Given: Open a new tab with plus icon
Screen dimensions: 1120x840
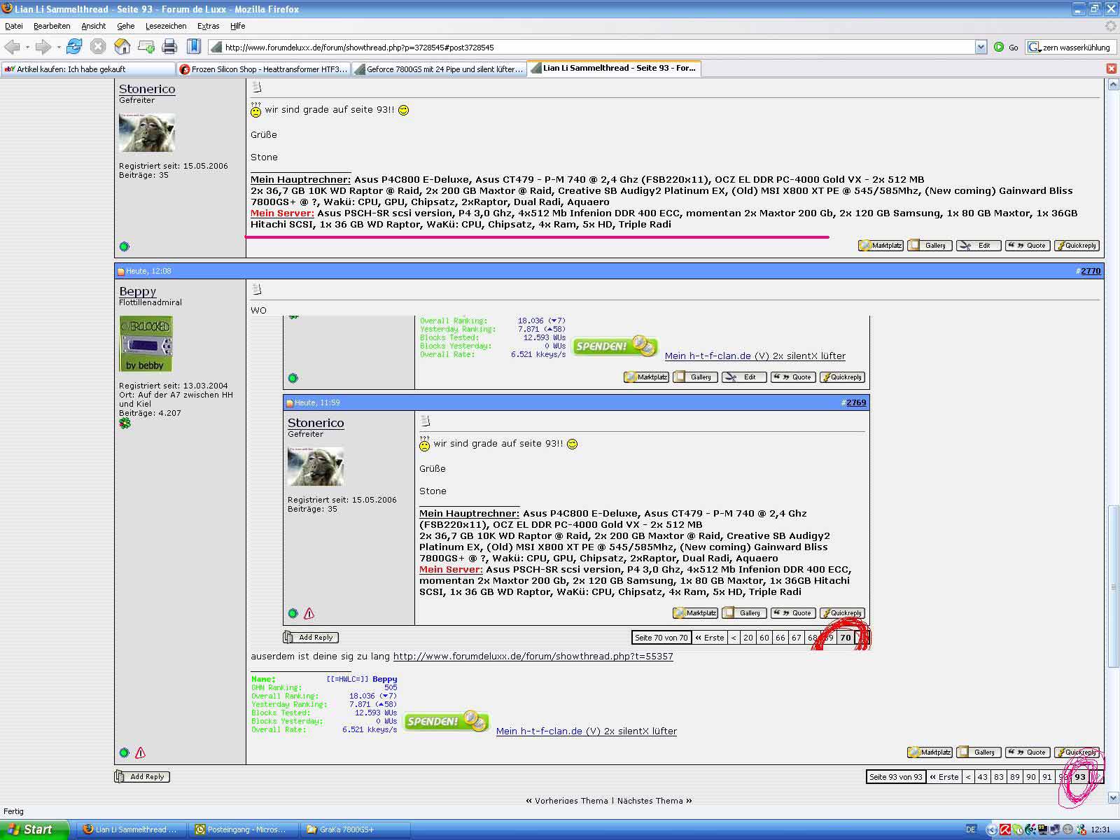Looking at the screenshot, I should tap(146, 47).
